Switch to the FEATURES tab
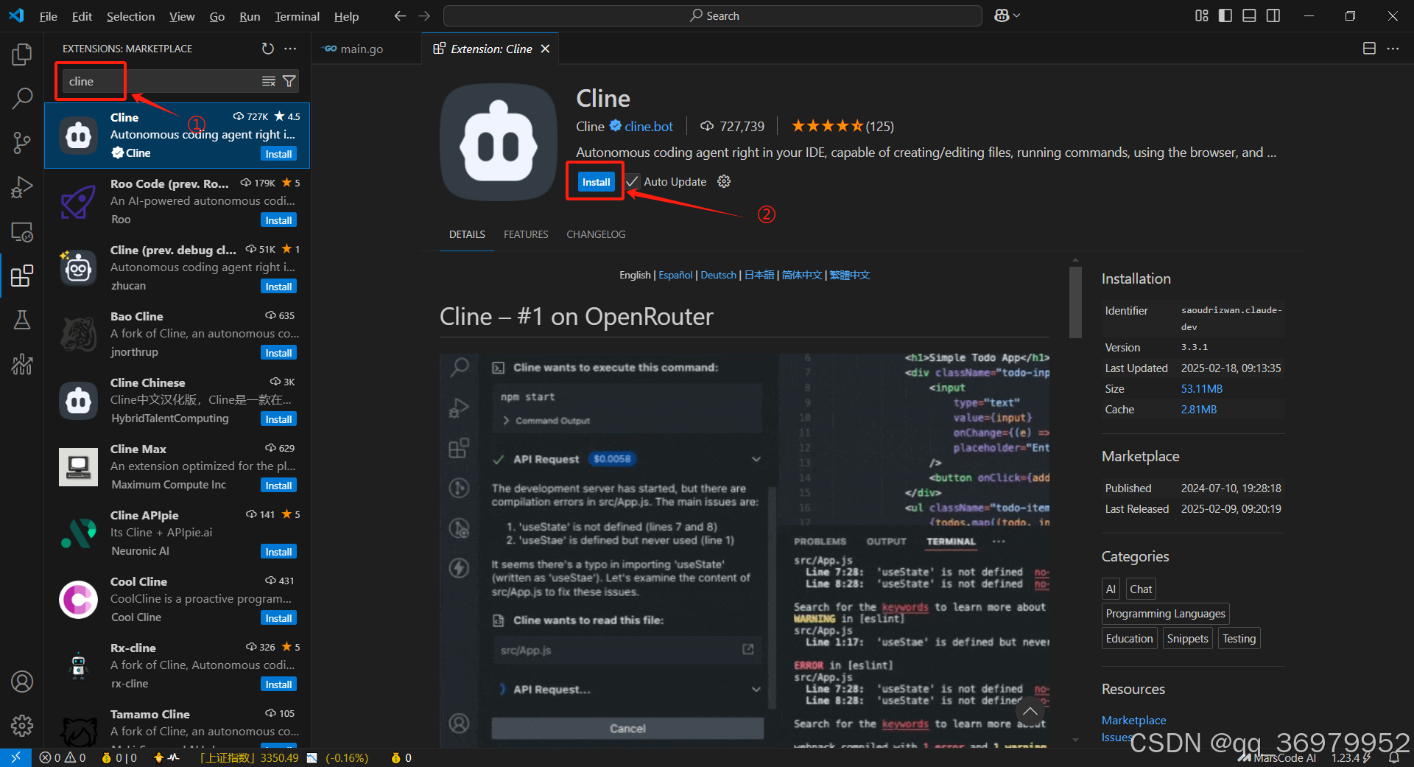This screenshot has height=767, width=1414. (526, 234)
